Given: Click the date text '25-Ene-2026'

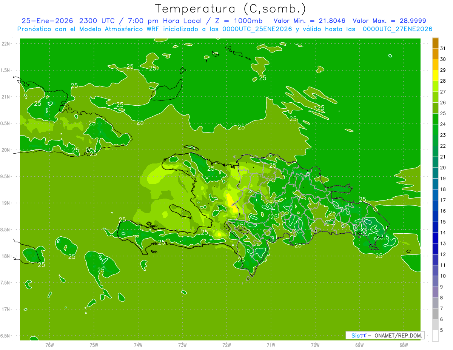Looking at the screenshot, I should coord(48,21).
